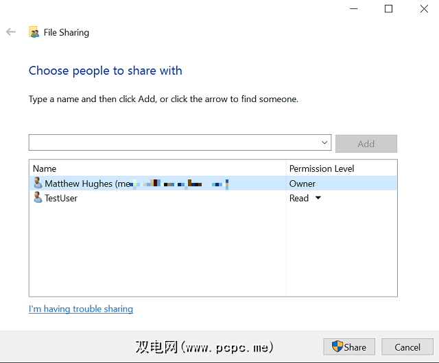Click the back arrow icon
The height and width of the screenshot is (363, 439).
coord(10,32)
